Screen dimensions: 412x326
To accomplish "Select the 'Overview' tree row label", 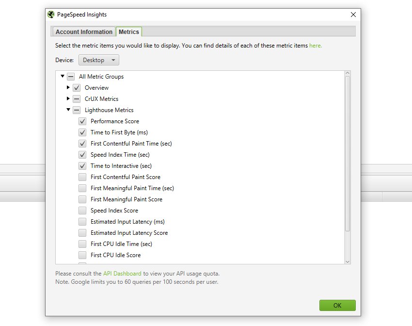I will 96,87.
